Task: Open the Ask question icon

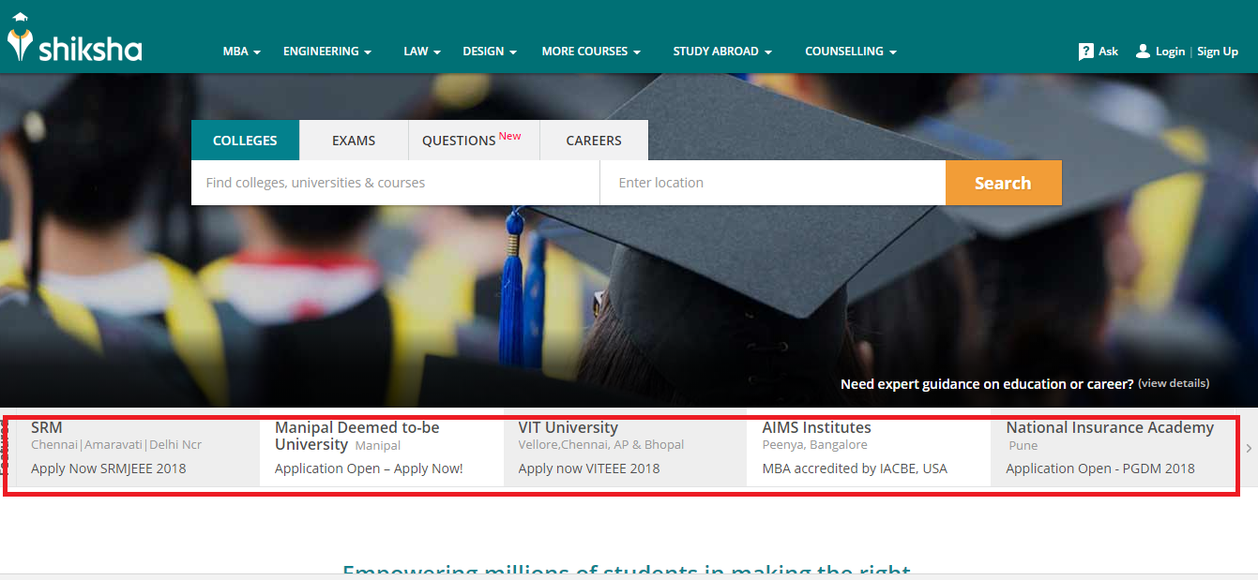Action: pyautogui.click(x=1086, y=52)
